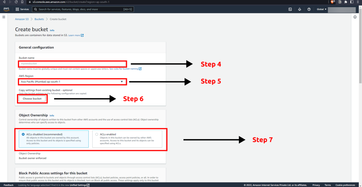
Task: Focus the AWS services search box
Action: [x=83, y=10]
